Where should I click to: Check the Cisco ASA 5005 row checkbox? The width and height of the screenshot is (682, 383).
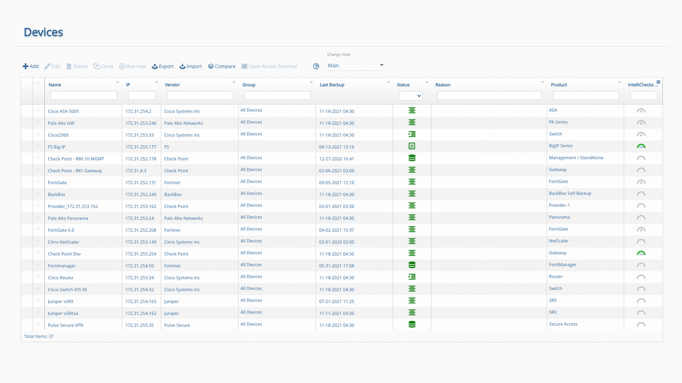pos(38,110)
